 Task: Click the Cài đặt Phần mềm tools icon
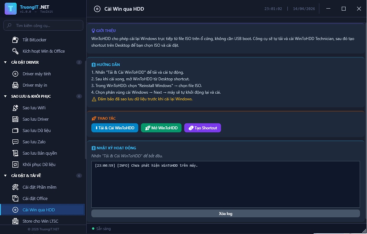(15, 187)
